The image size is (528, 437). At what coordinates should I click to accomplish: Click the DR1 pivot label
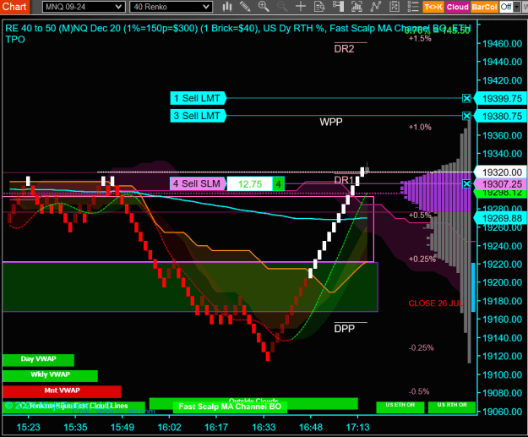coord(344,180)
